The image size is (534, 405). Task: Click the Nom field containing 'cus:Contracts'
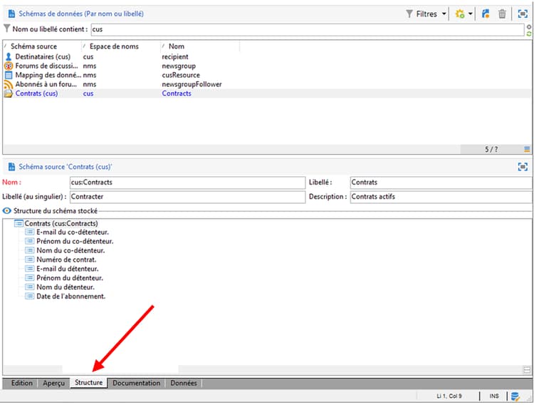188,183
